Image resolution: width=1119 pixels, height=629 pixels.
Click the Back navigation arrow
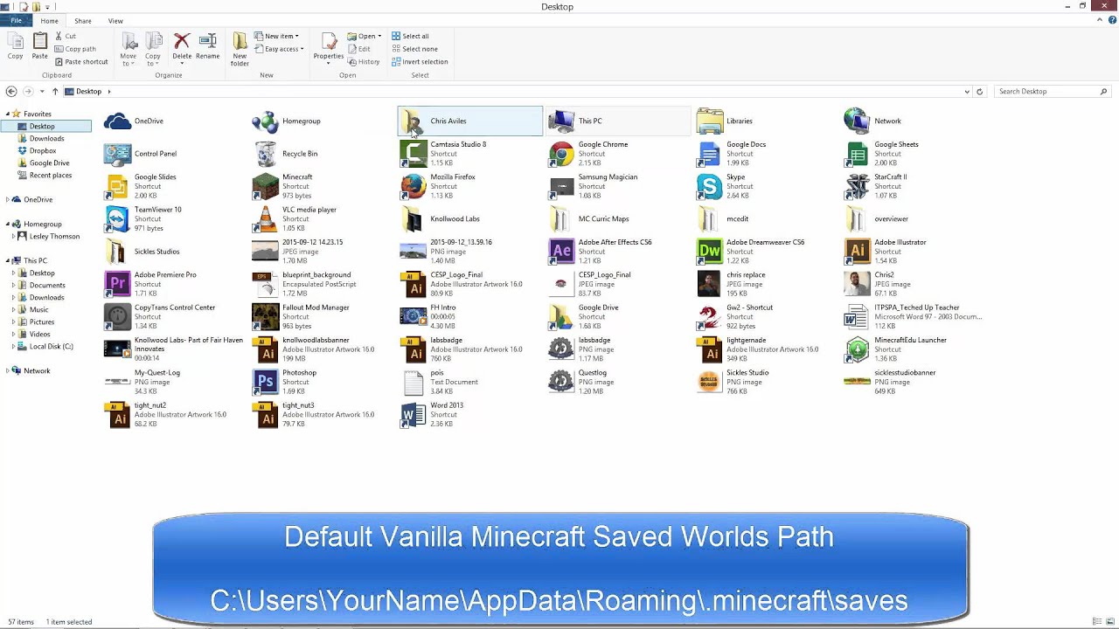[11, 92]
